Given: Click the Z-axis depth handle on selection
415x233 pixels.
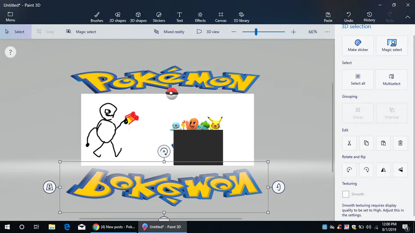Looking at the screenshot, I should pos(49,187).
